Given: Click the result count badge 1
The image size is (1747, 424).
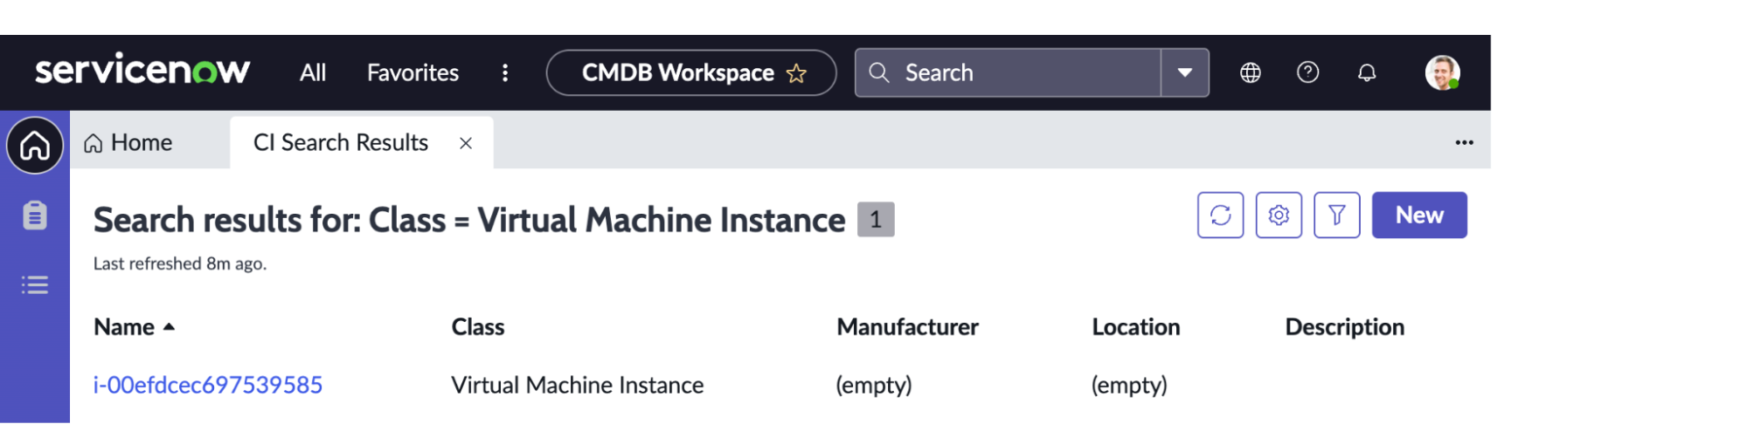Looking at the screenshot, I should (x=876, y=219).
